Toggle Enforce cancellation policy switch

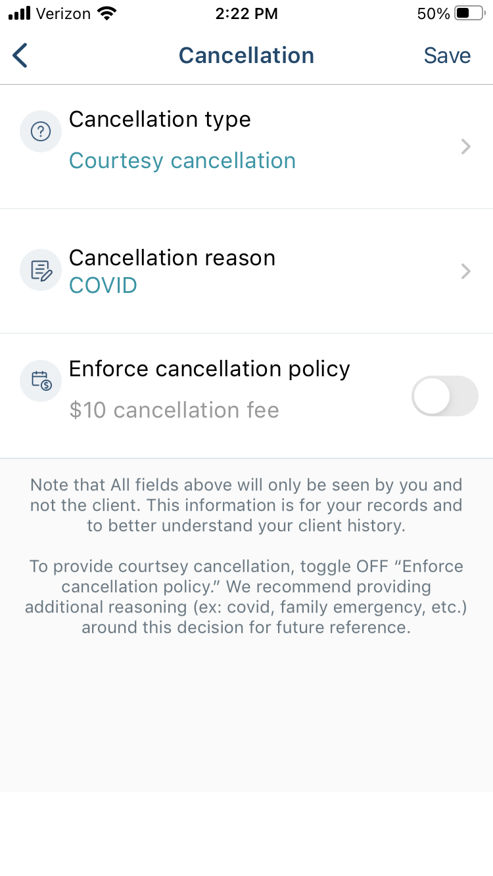click(x=445, y=396)
